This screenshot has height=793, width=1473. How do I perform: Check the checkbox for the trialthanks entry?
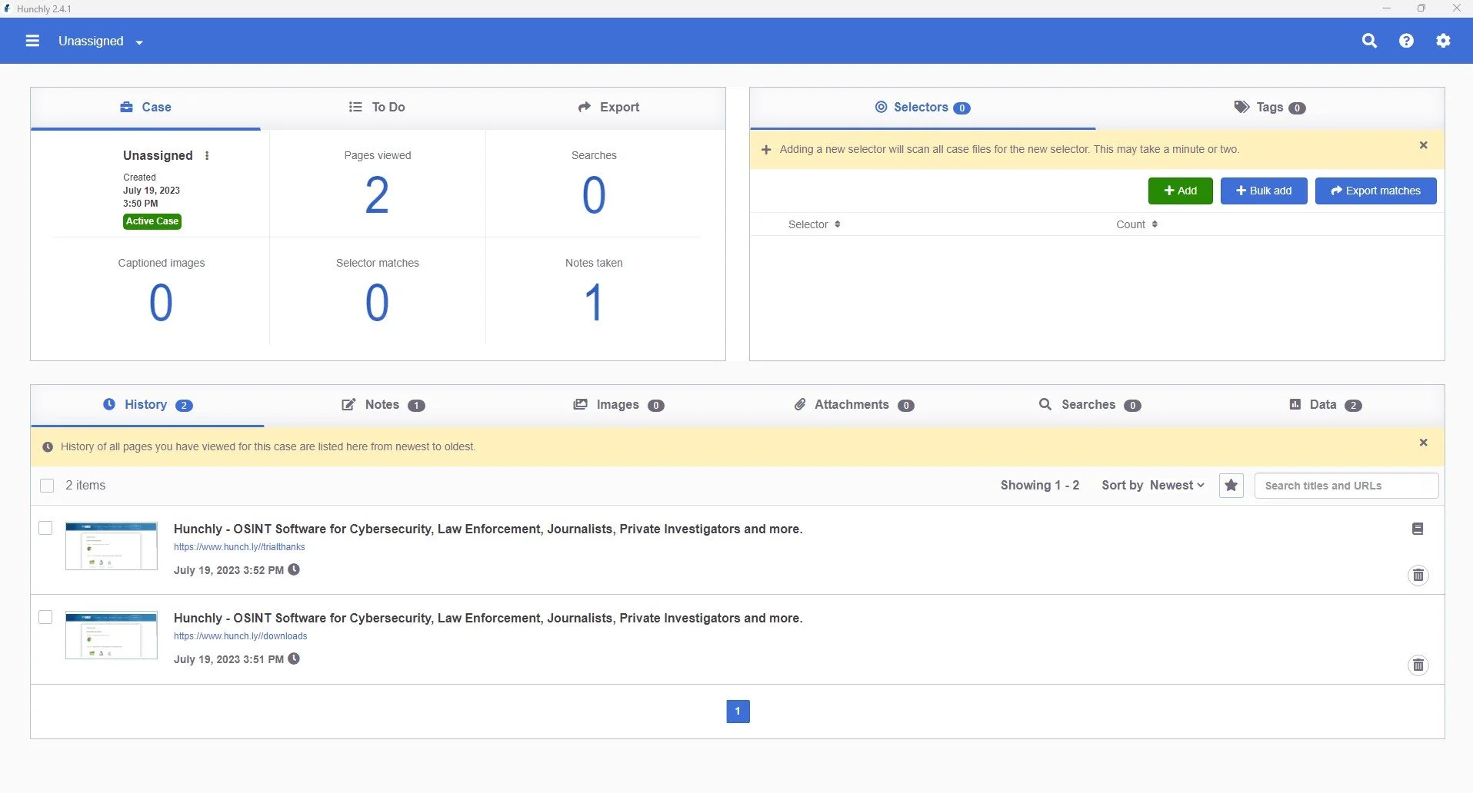click(x=46, y=528)
